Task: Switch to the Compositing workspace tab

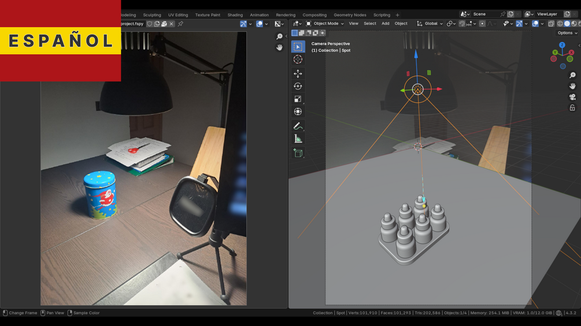Action: [x=314, y=15]
